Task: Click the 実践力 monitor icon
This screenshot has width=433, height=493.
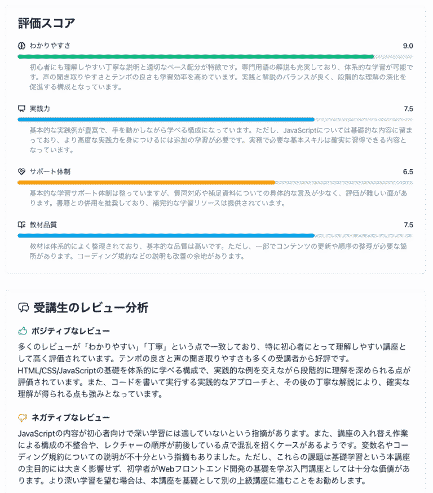Action: [21, 109]
